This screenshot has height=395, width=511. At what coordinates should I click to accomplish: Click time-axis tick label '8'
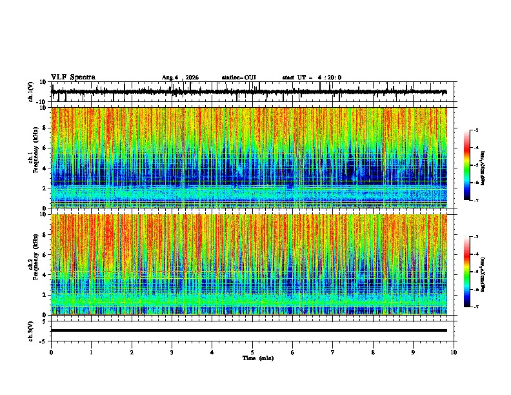click(373, 352)
